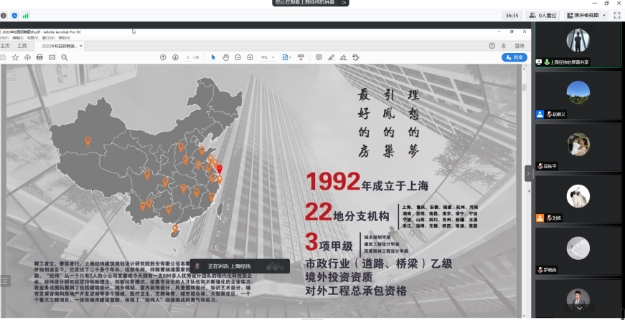625x320 pixels.
Task: Click the red Shanghai map pin
Action: [x=220, y=170]
